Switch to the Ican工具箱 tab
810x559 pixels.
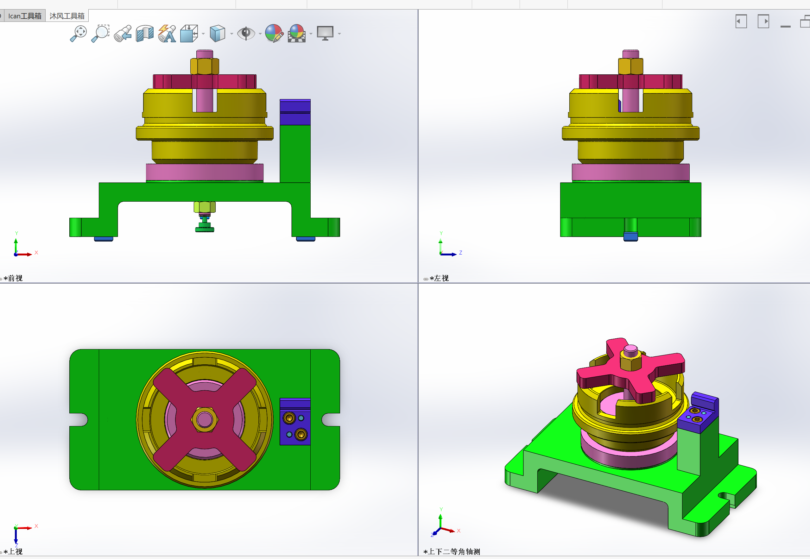pyautogui.click(x=24, y=16)
